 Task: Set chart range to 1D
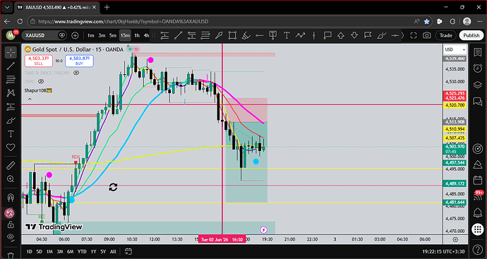pos(29,251)
